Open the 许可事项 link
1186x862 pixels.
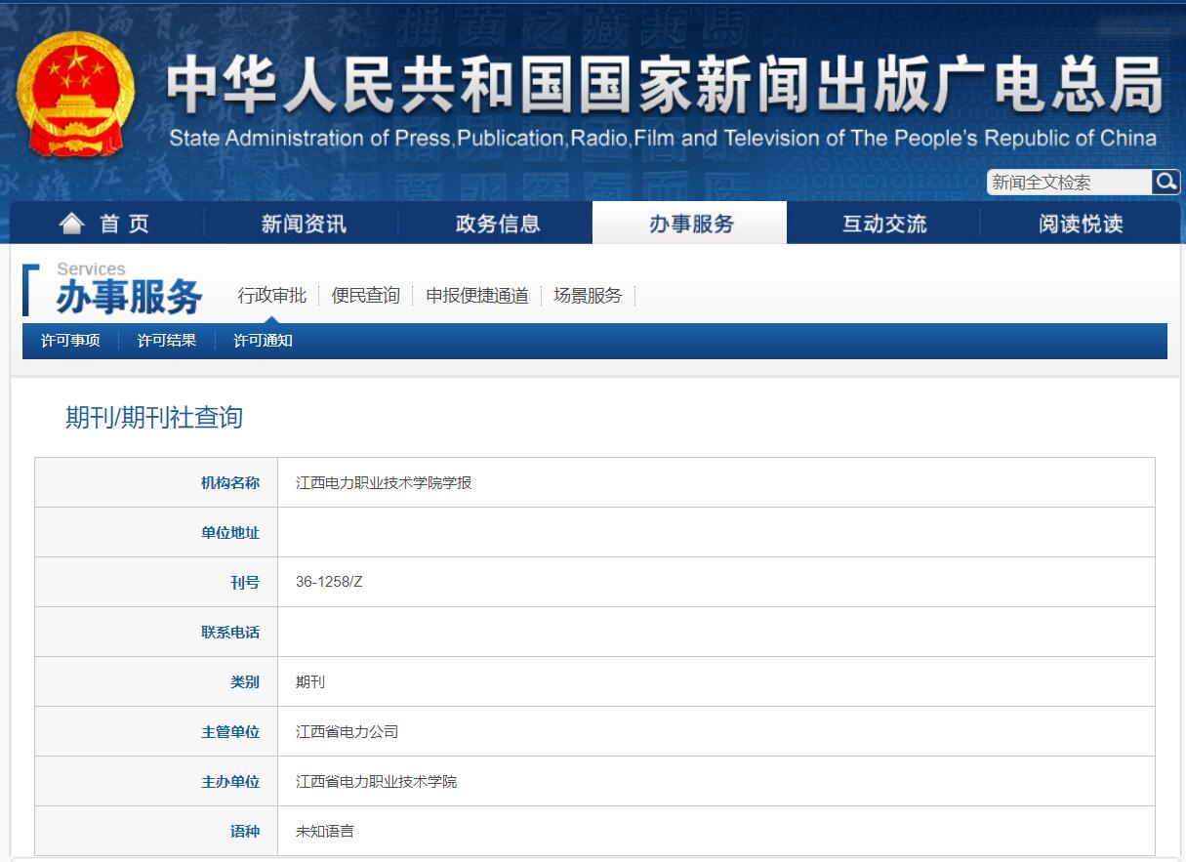[70, 341]
